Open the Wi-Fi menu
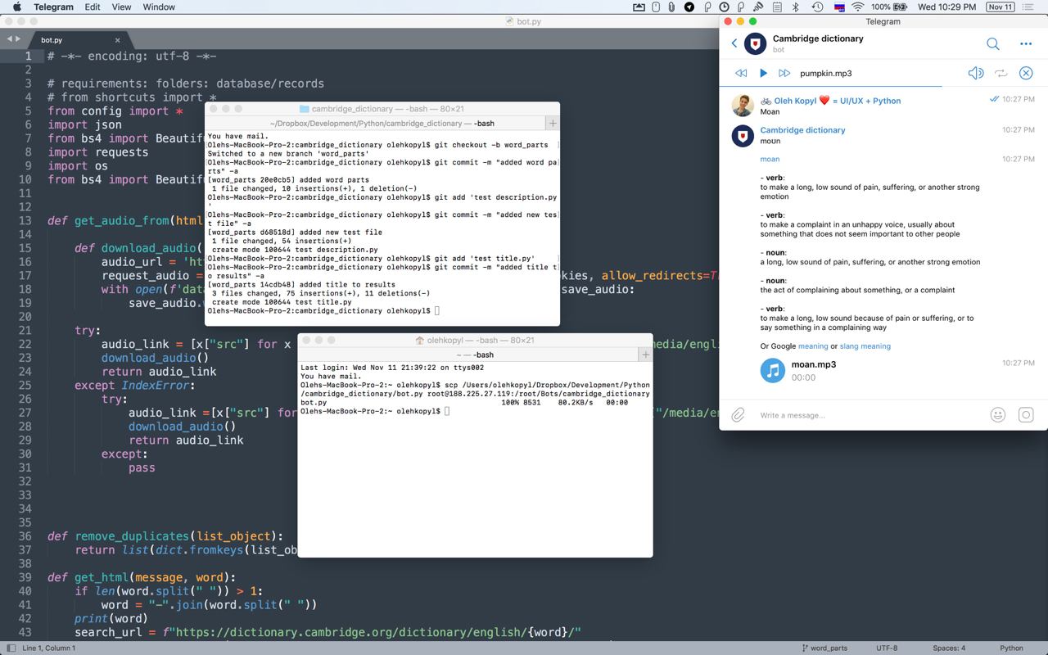Screen dimensions: 1048x655 [x=858, y=7]
